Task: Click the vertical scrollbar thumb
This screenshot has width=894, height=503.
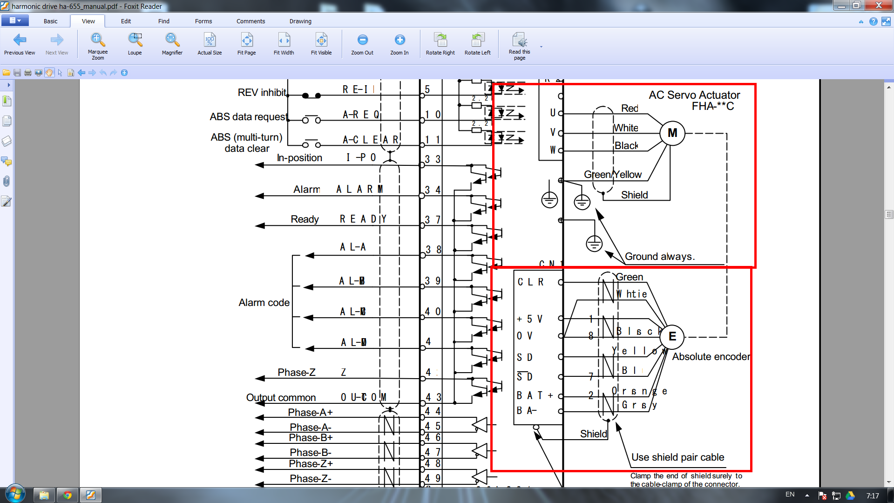Action: (889, 215)
